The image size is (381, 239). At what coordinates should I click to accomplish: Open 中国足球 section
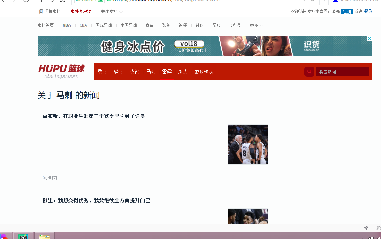pyautogui.click(x=129, y=25)
